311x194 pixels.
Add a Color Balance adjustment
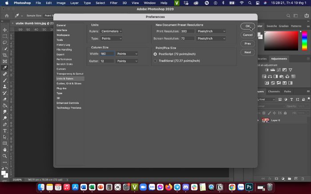click(270, 76)
